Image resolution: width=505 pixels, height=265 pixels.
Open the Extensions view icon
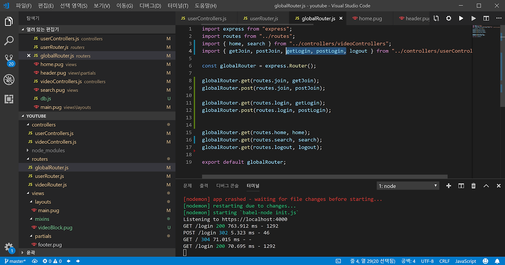9,99
